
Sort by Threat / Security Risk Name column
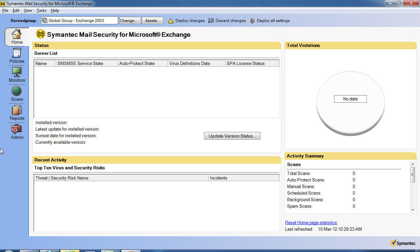(121, 178)
